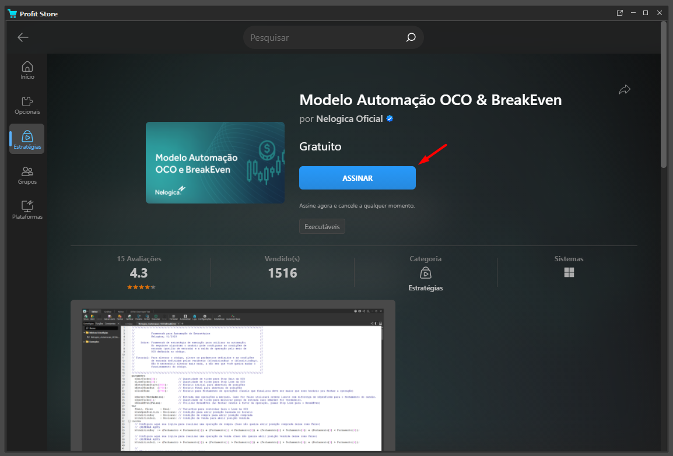The image size is (673, 456).
Task: Click the ASSINAR subscribe button
Action: pos(357,178)
